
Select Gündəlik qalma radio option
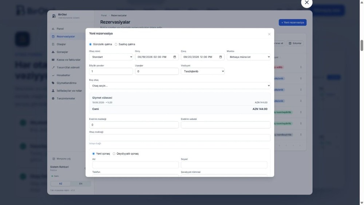pyautogui.click(x=90, y=44)
